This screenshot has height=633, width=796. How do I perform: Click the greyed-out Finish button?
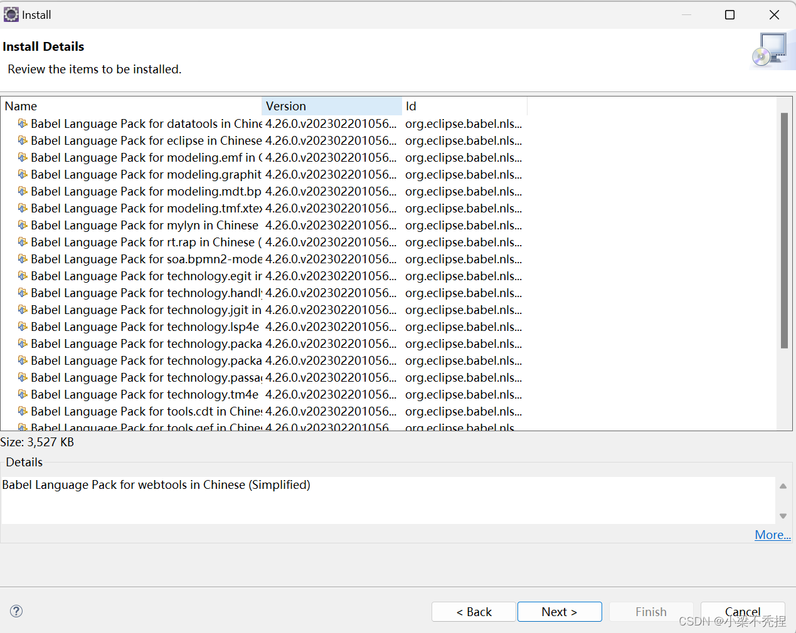651,612
